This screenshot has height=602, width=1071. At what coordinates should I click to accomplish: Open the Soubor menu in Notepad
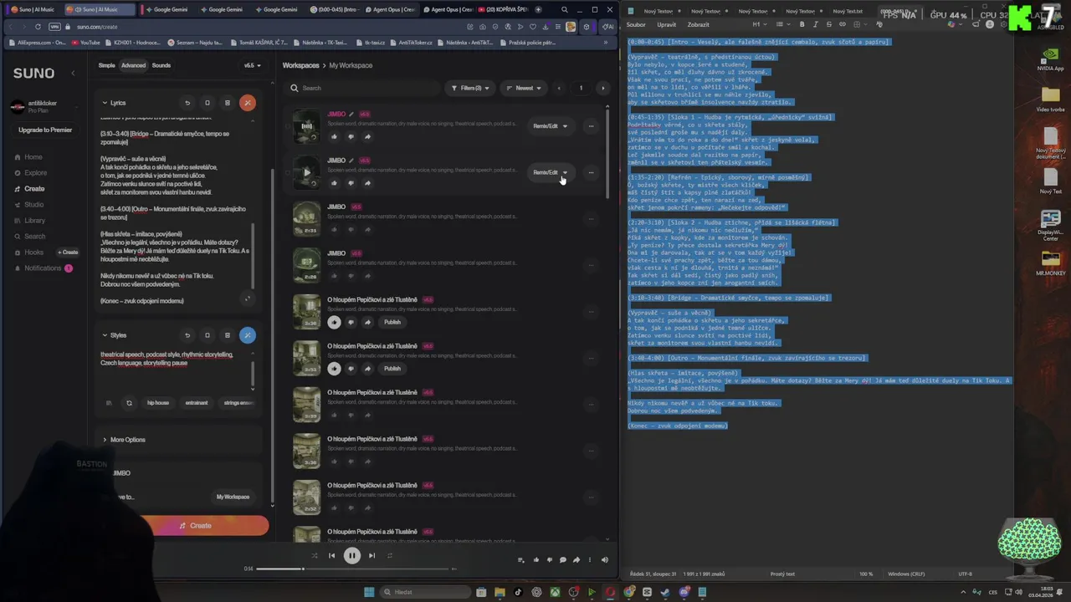636,24
